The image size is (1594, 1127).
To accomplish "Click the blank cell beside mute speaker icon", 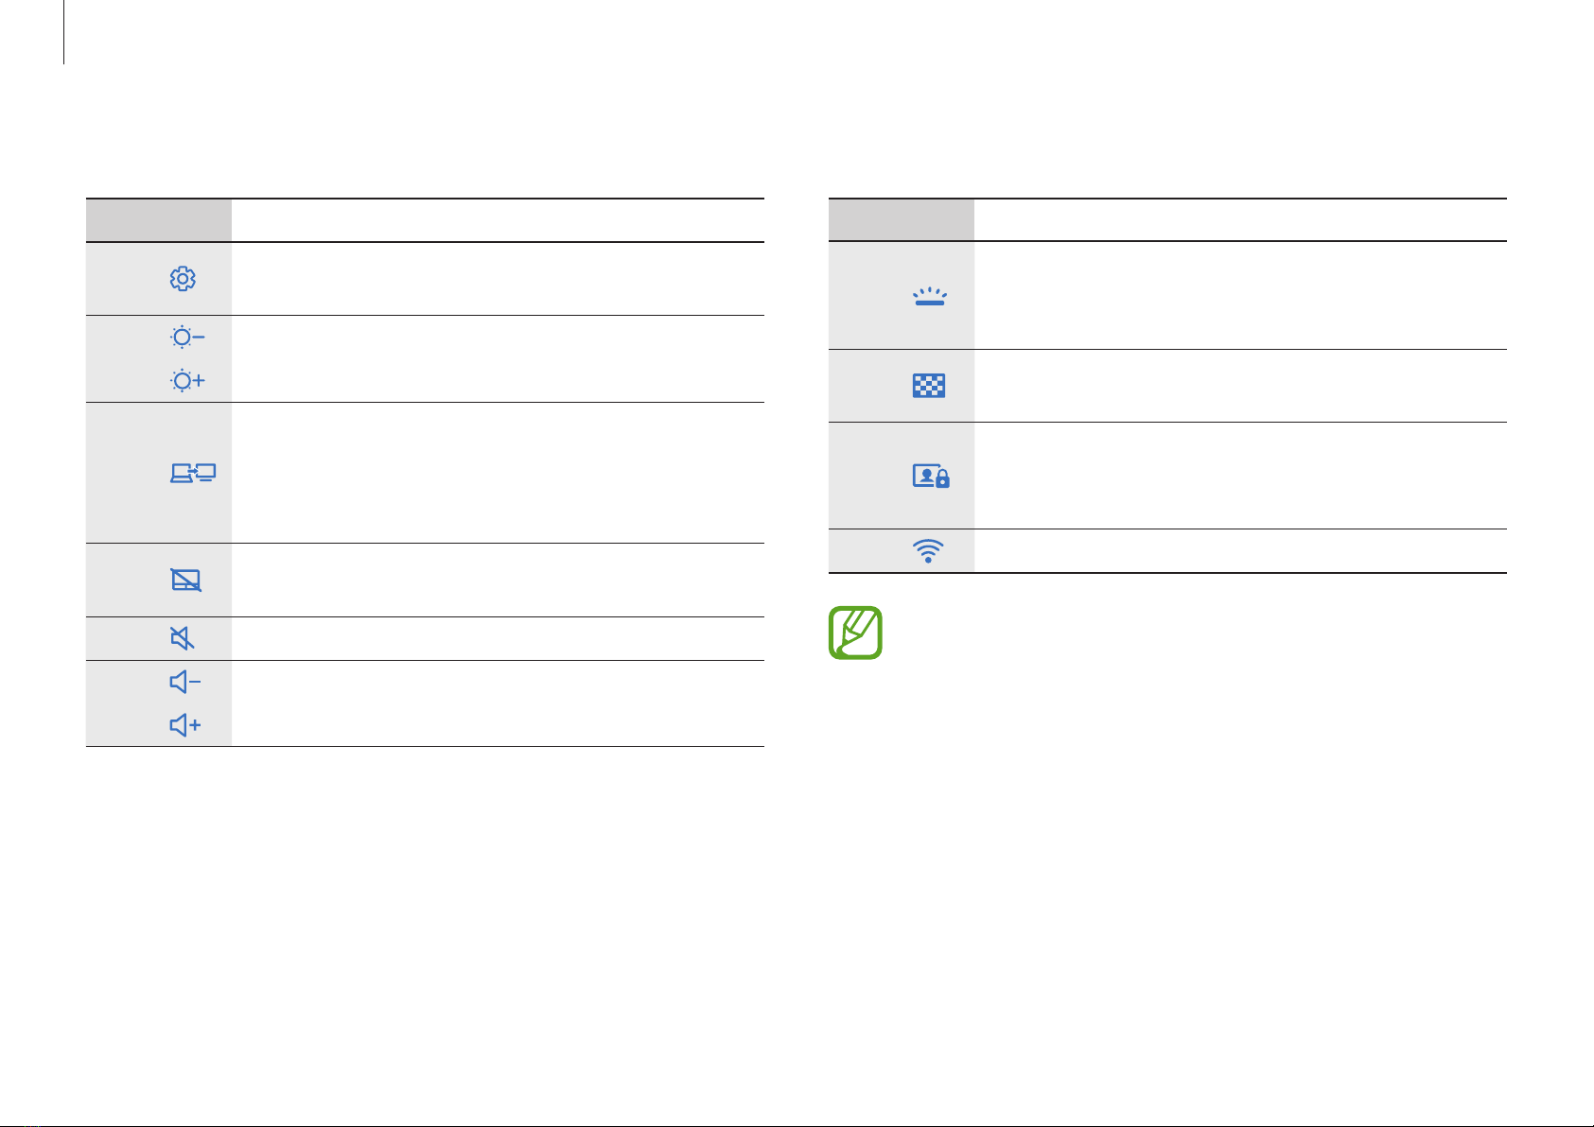I will click(498, 639).
